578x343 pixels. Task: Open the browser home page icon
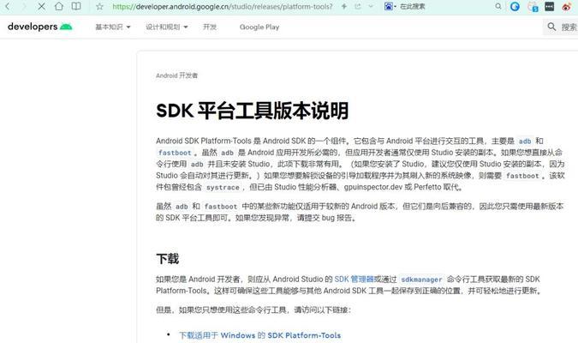(x=58, y=6)
